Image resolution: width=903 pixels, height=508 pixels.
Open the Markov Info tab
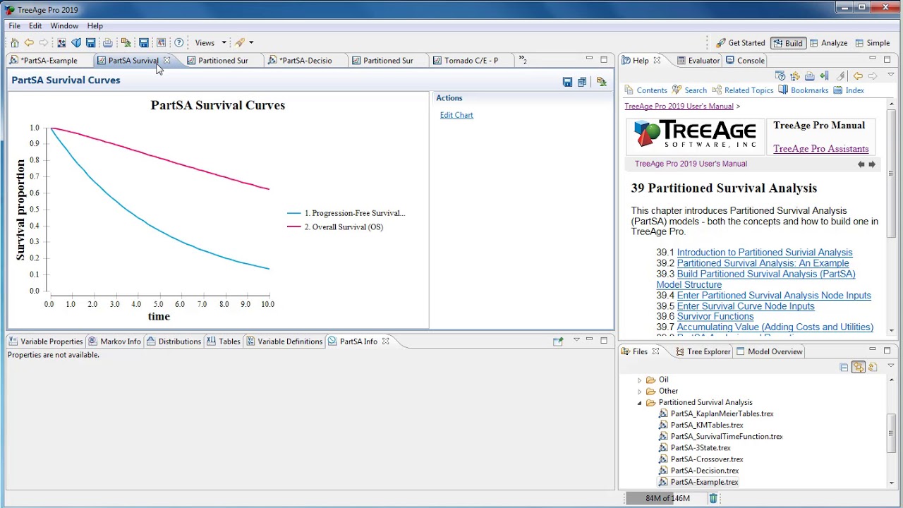pyautogui.click(x=114, y=341)
